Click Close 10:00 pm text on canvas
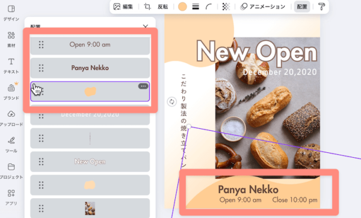 click(x=295, y=200)
